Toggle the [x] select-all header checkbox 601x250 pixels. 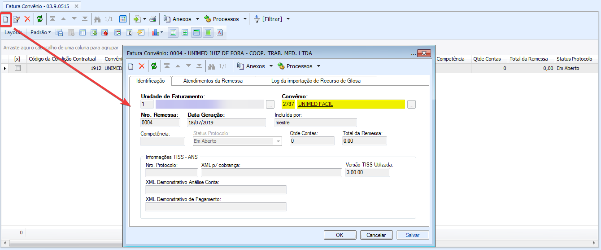17,59
